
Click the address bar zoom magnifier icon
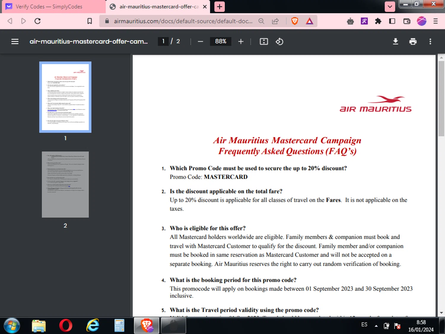pyautogui.click(x=261, y=21)
